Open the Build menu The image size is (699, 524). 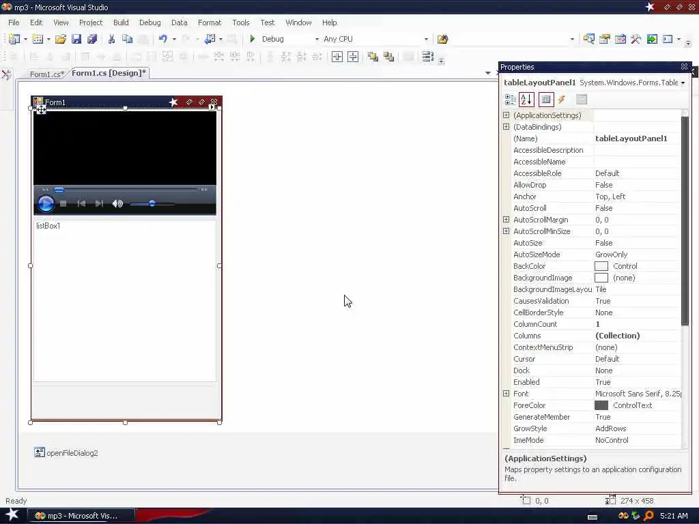coord(121,23)
